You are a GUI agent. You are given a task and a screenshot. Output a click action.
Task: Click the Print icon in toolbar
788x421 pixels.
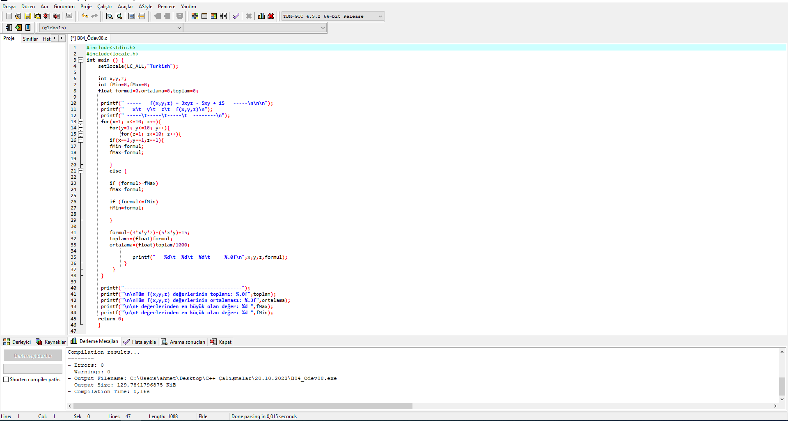69,16
